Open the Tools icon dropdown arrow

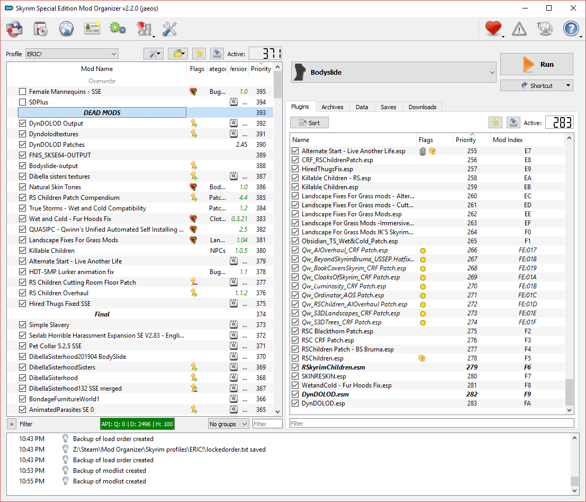(154, 37)
